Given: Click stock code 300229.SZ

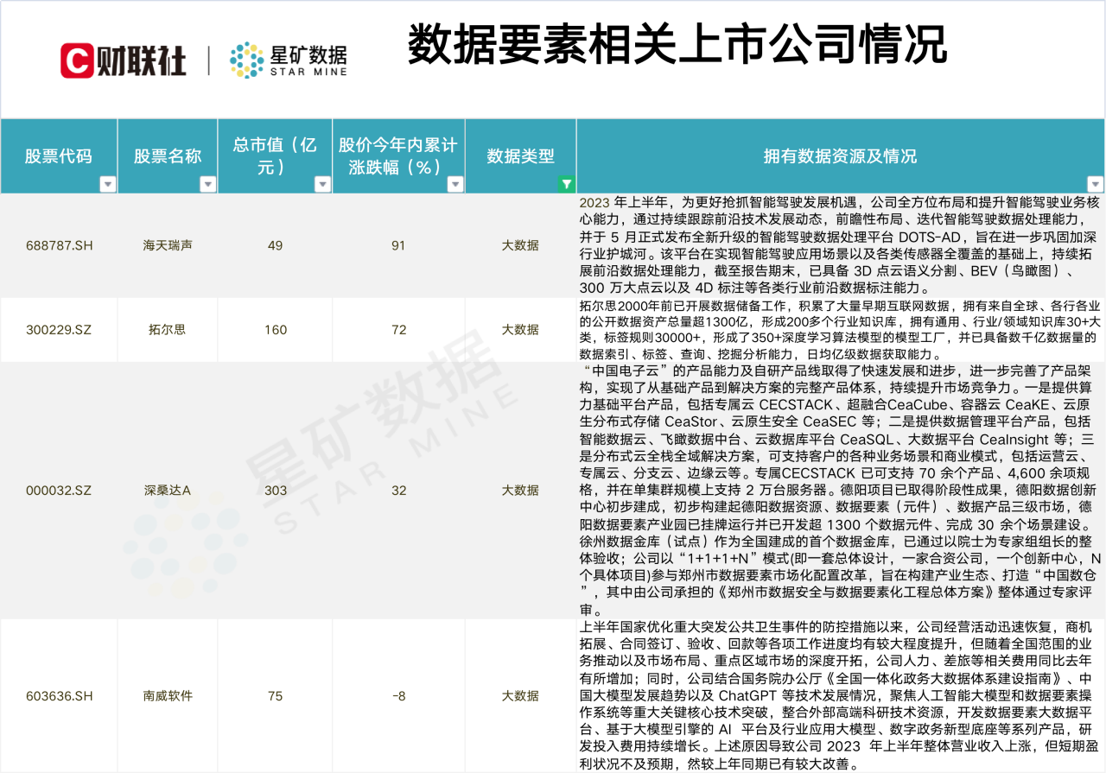Looking at the screenshot, I should coord(58,330).
